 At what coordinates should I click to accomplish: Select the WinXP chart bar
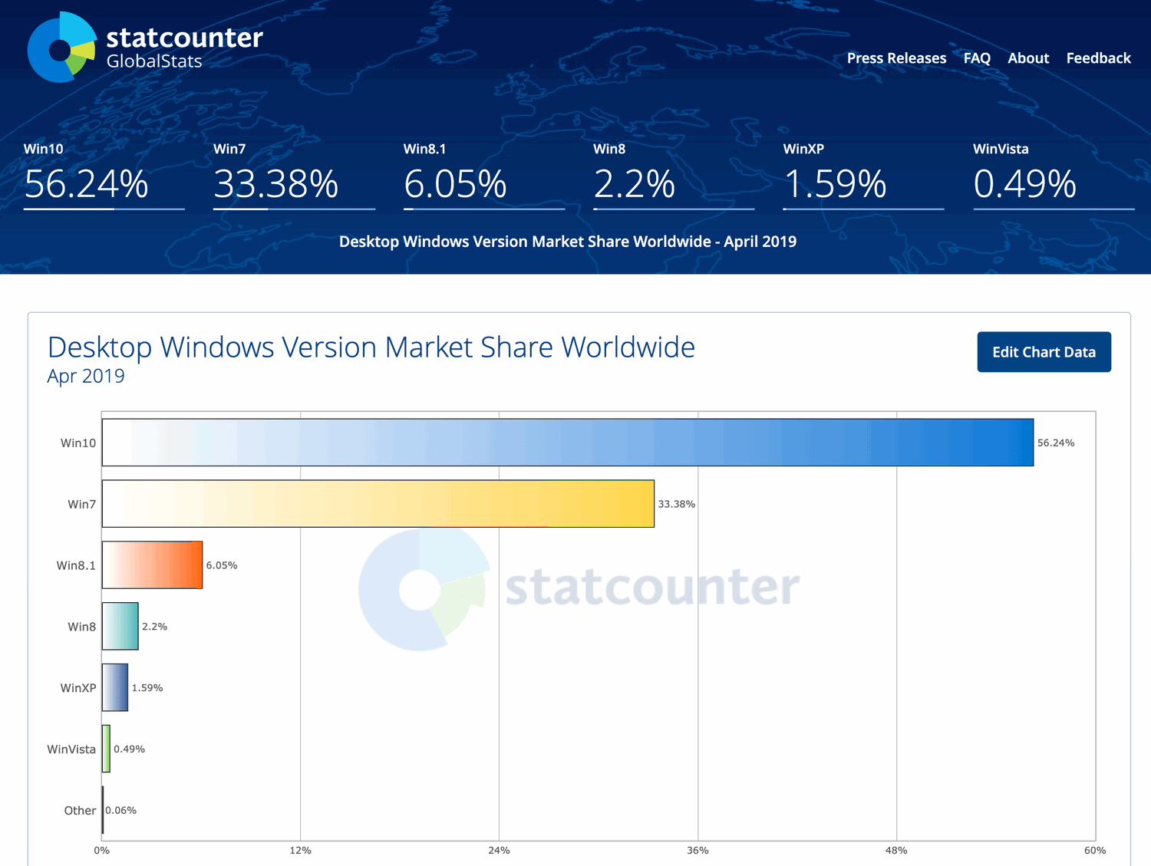[x=115, y=688]
